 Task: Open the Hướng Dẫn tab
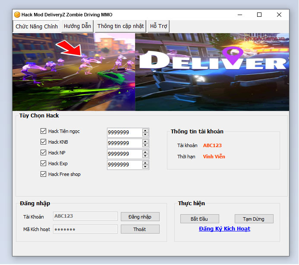77,26
